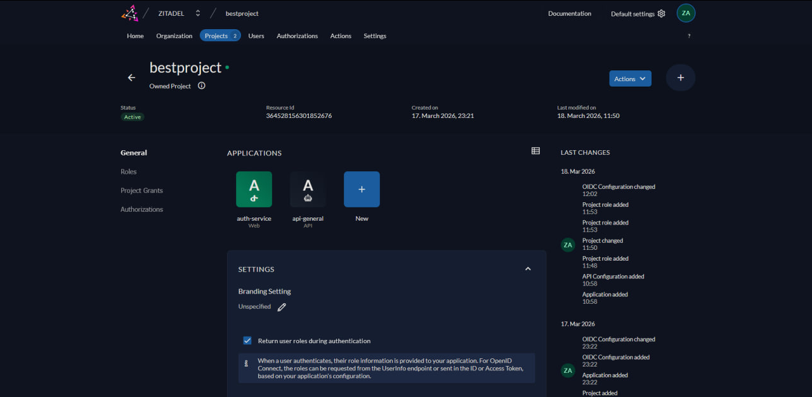This screenshot has width=812, height=397.
Task: Toggle Return user roles during authentication
Action: click(x=247, y=341)
